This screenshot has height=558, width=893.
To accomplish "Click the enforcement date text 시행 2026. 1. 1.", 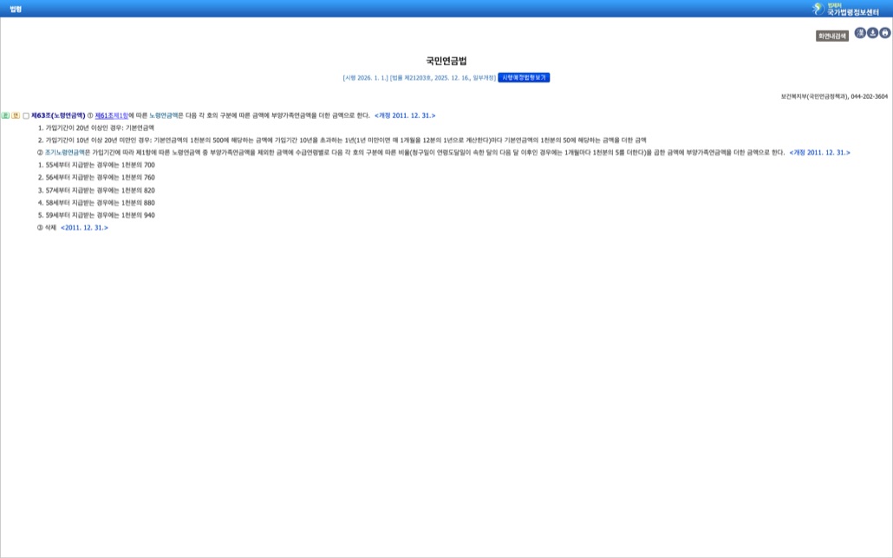I will (365, 78).
